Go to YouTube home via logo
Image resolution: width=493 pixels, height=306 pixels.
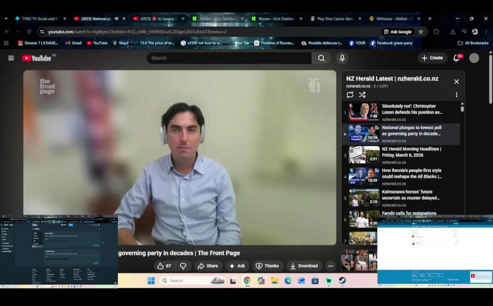(37, 58)
